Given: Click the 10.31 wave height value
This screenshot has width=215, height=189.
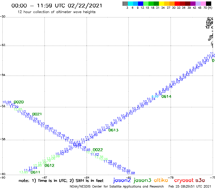Looking at the screenshot, I should (x=136, y=108).
